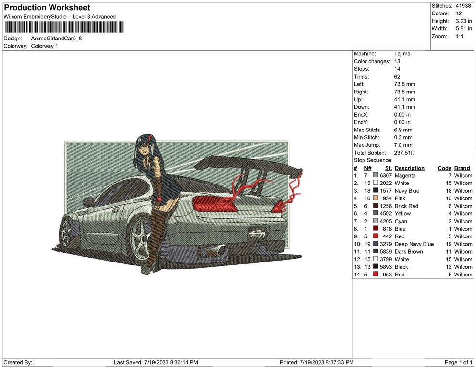
Task: Click the Pink 954 color swatch
Action: click(x=376, y=198)
